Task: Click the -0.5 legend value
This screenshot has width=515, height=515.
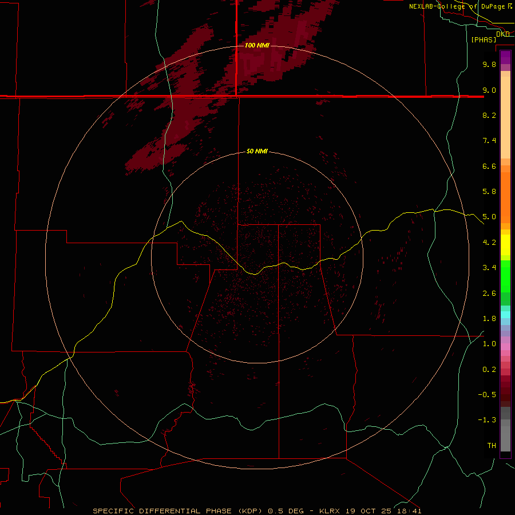Action: point(487,395)
